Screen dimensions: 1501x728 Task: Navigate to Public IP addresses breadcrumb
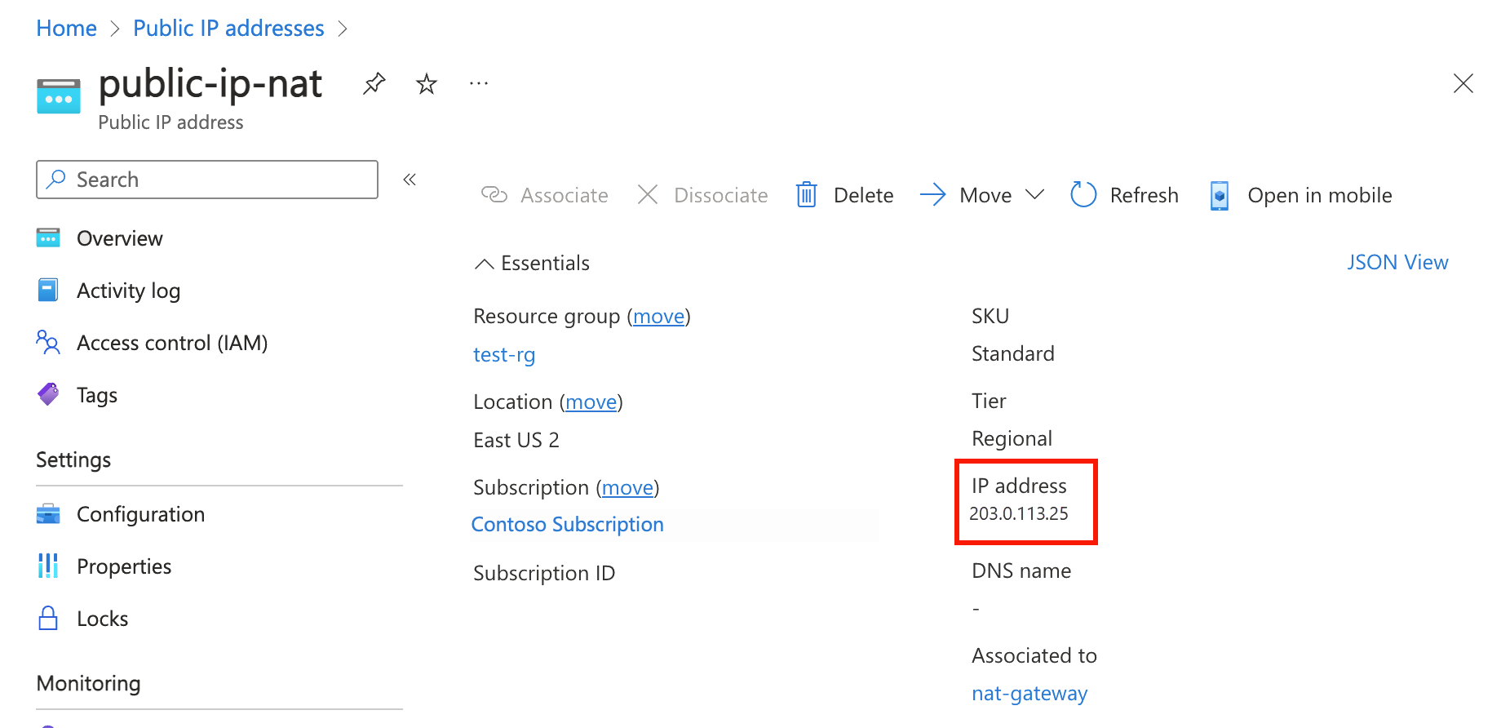228,29
